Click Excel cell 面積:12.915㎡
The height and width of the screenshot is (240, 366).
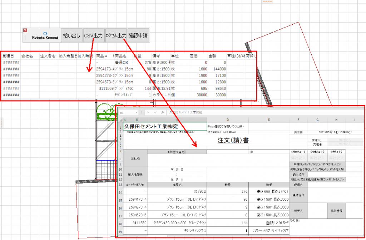click(x=269, y=223)
